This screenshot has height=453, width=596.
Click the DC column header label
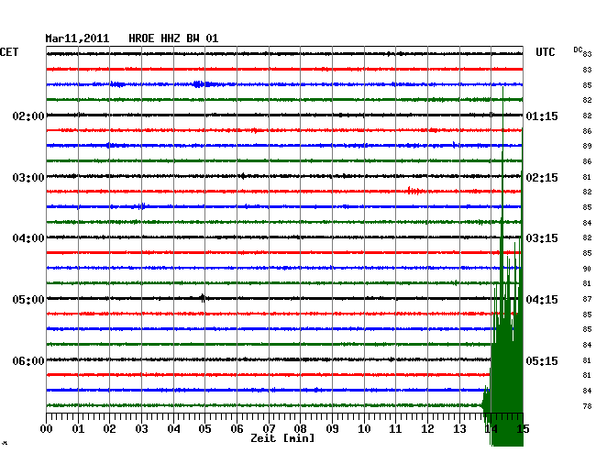click(x=578, y=50)
